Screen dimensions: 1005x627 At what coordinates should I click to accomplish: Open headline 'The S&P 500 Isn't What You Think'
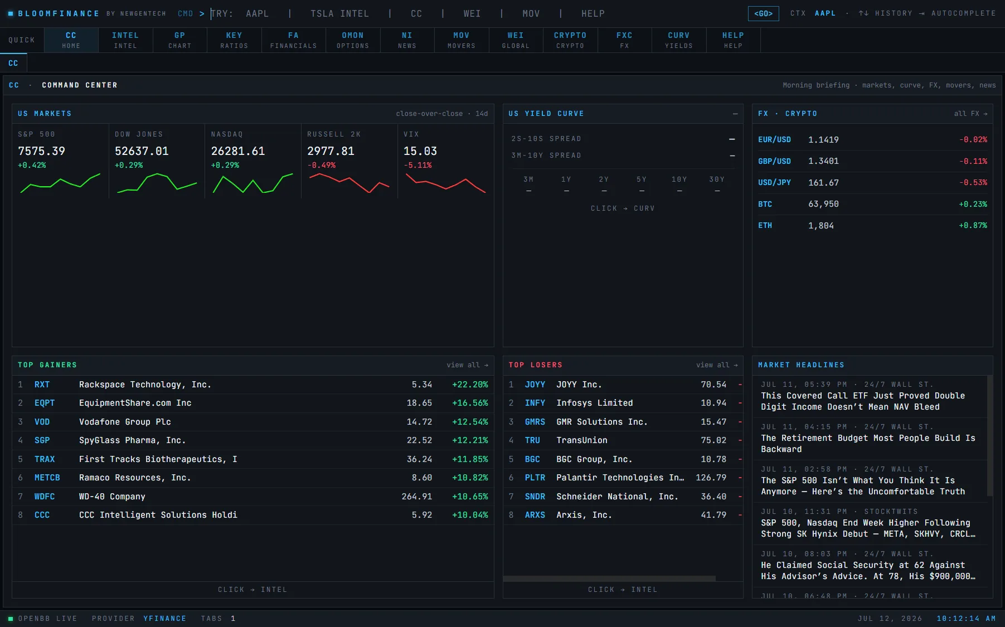871,481
